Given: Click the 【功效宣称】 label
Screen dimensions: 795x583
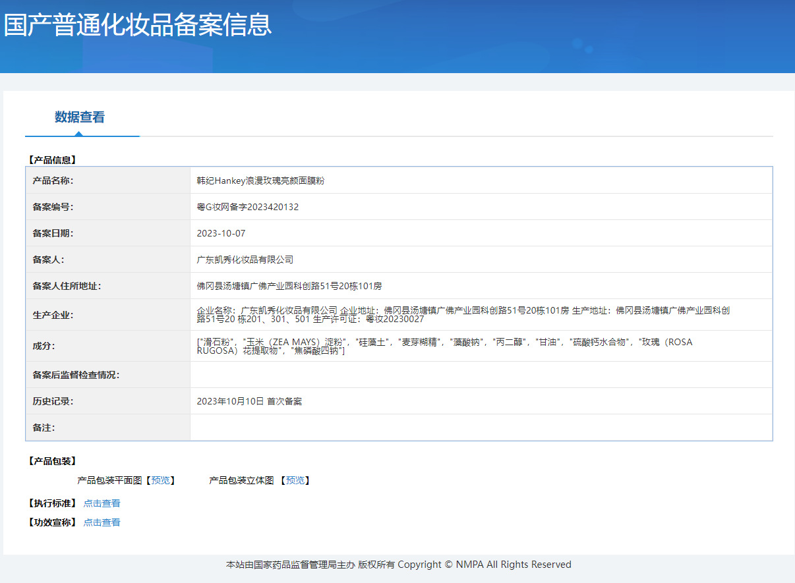Looking at the screenshot, I should (52, 522).
